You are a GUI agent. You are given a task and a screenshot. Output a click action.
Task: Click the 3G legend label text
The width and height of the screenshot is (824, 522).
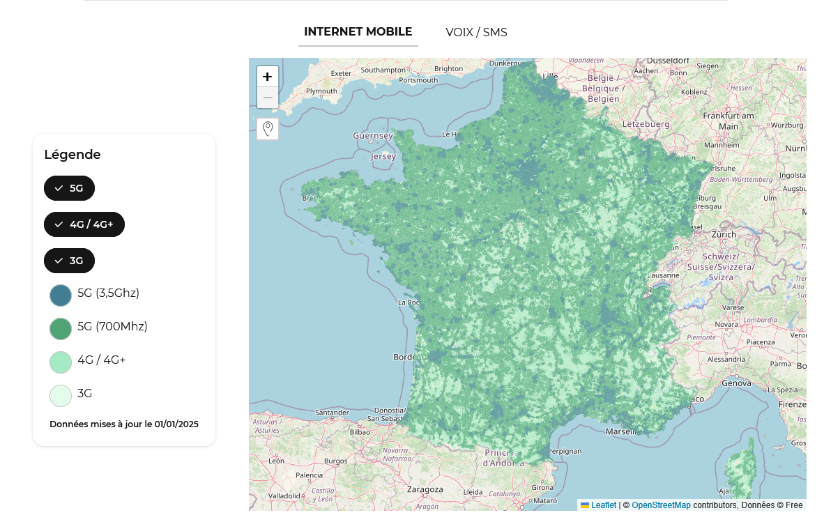84,393
